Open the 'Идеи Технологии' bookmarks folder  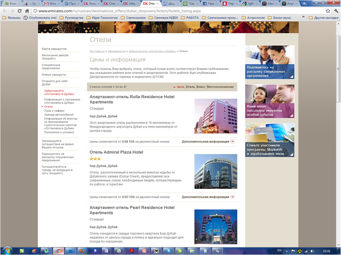102,18
